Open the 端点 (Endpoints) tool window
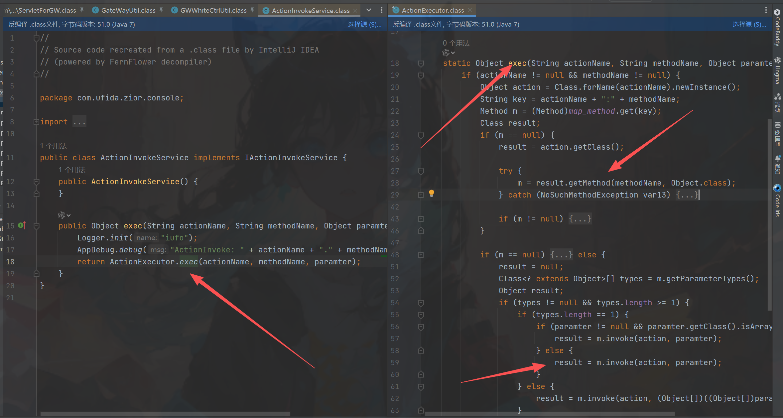The width and height of the screenshot is (783, 418). (x=777, y=102)
